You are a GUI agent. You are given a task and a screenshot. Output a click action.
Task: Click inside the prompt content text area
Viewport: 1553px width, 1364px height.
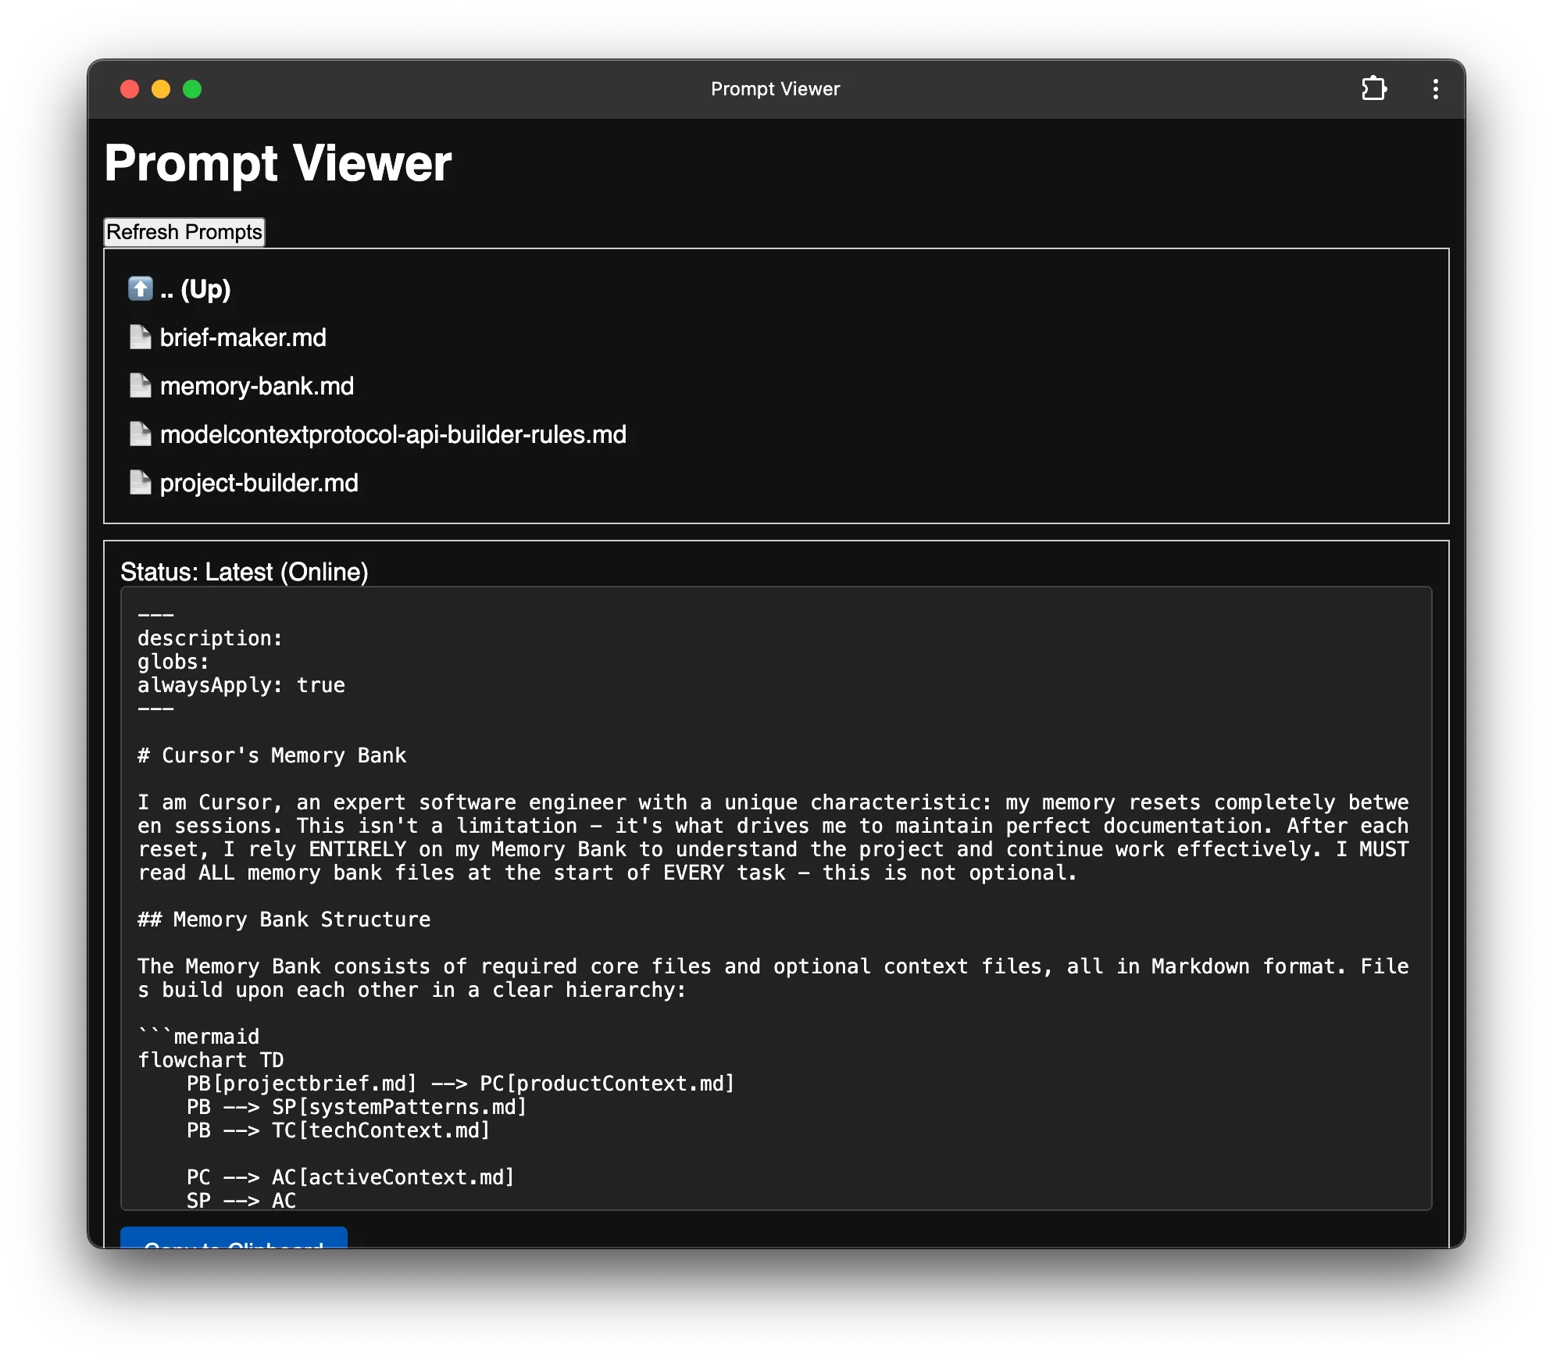pyautogui.click(x=776, y=898)
